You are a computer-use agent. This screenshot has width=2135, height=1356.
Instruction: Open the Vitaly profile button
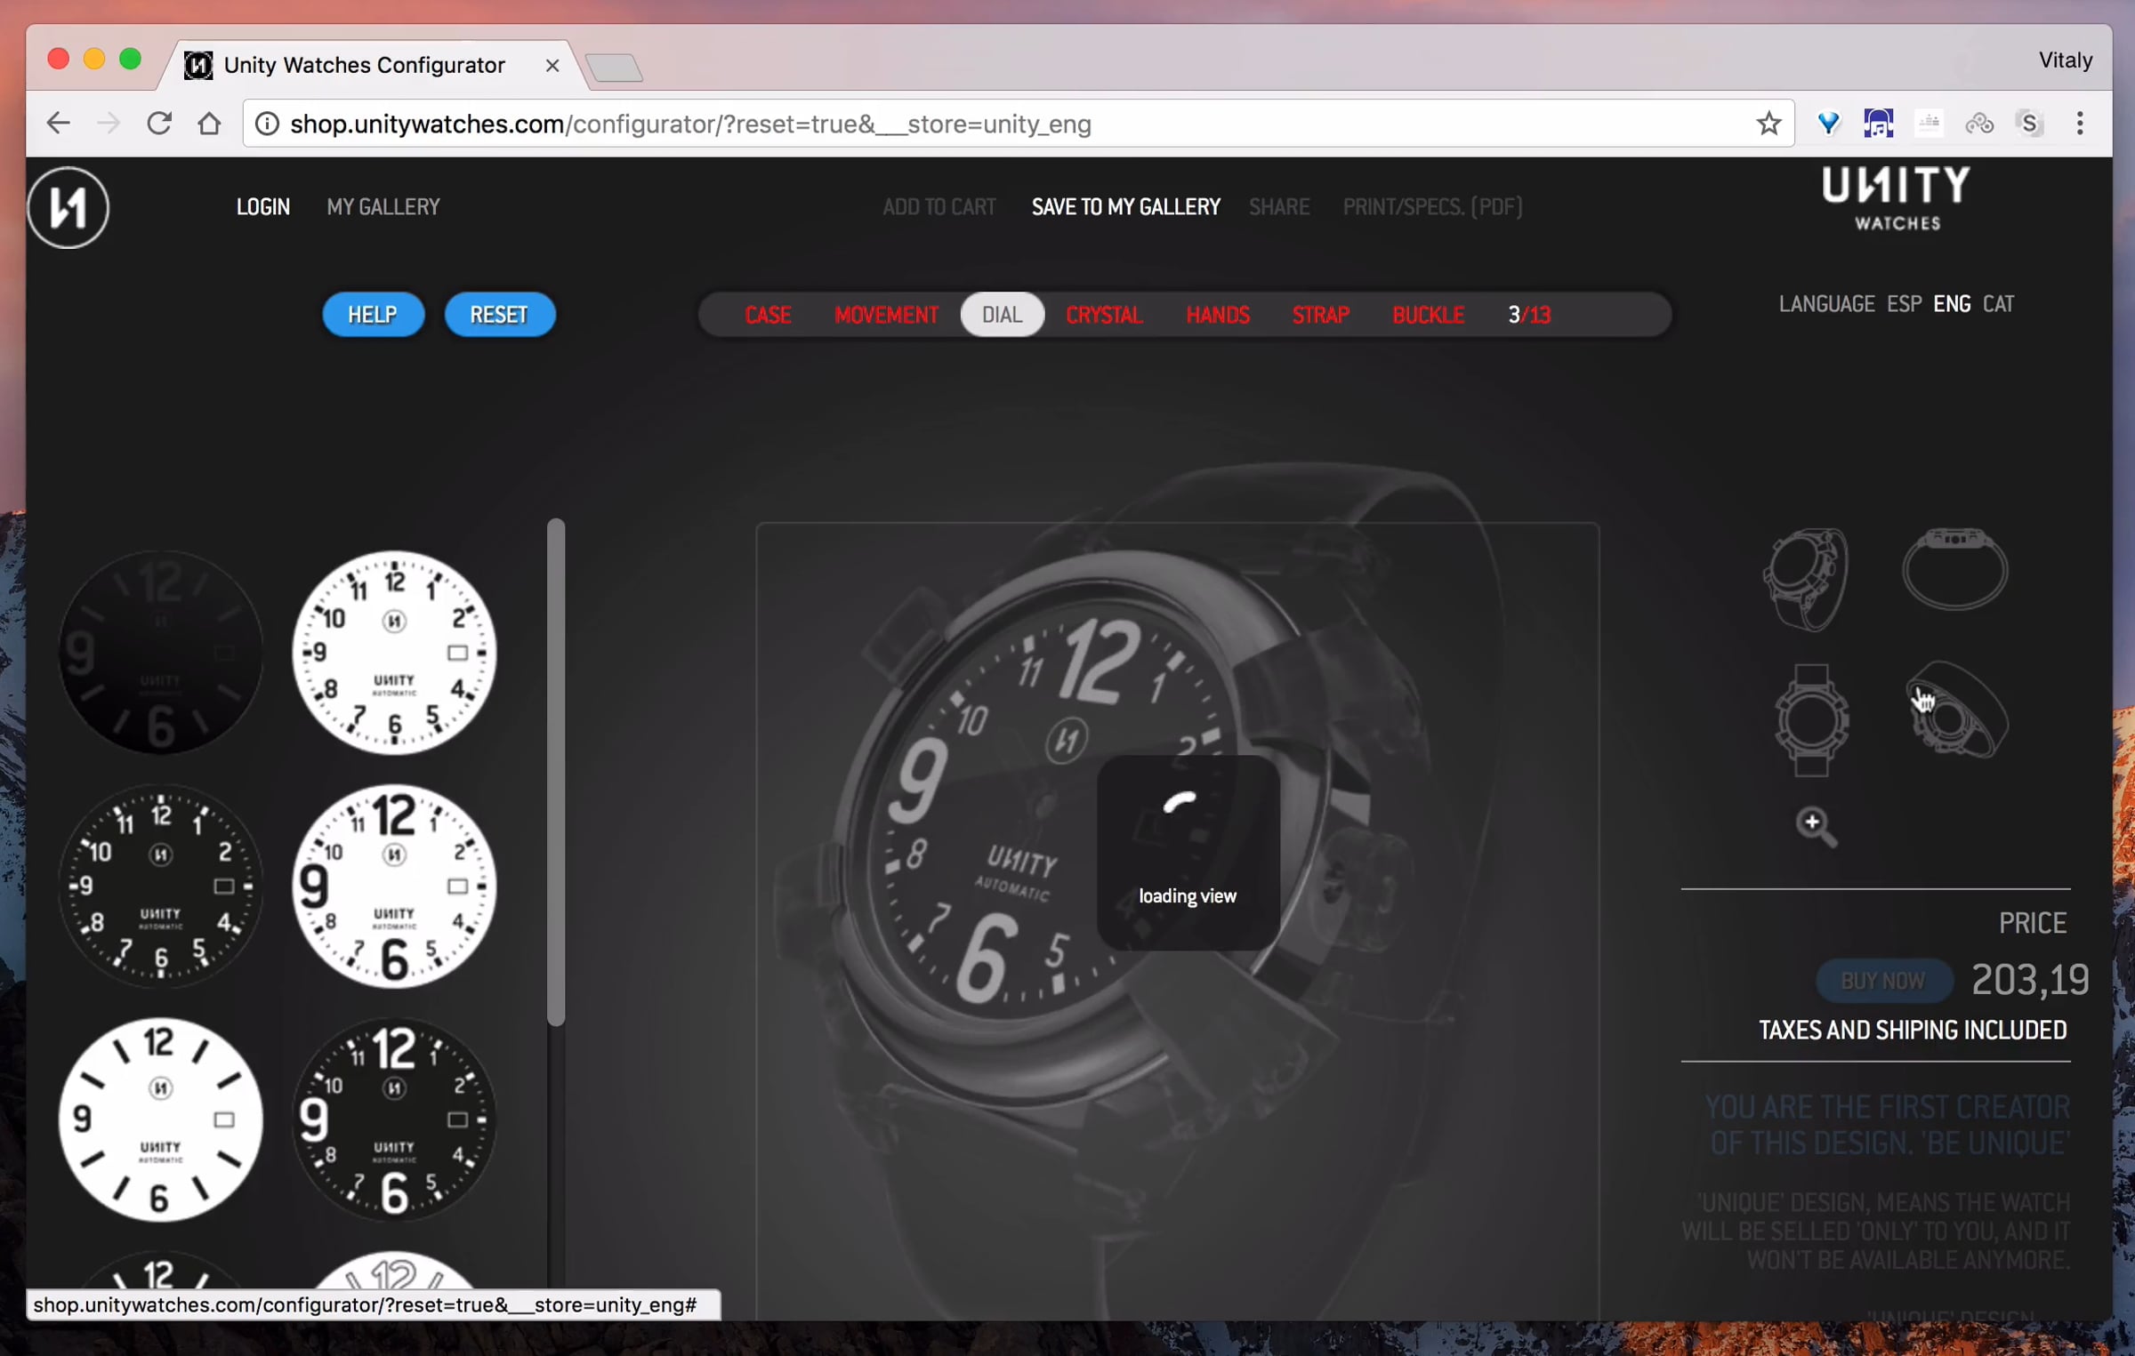point(2065,60)
